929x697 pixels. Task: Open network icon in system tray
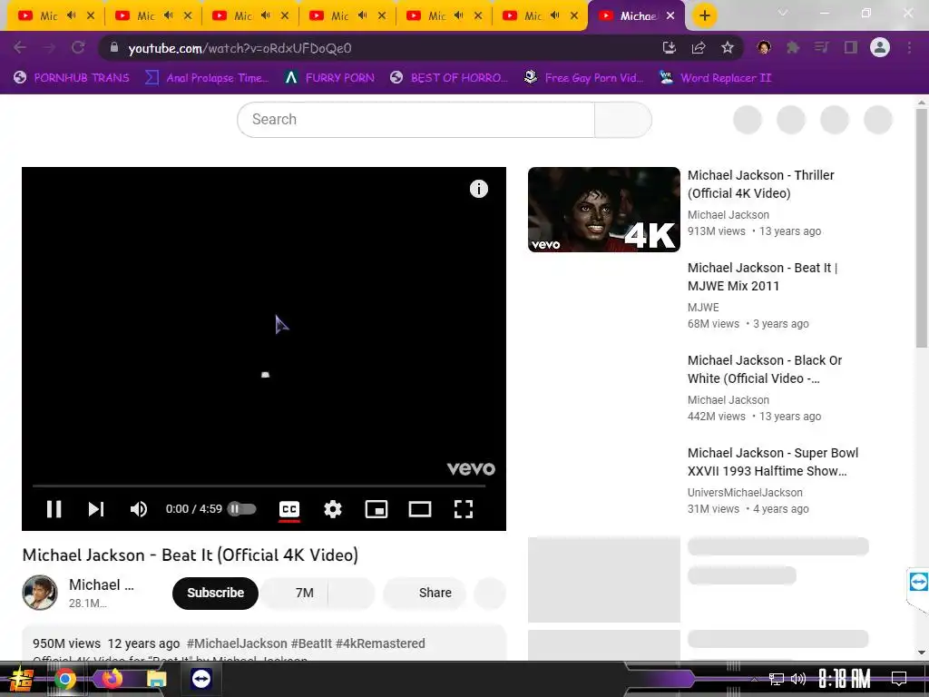tap(777, 679)
